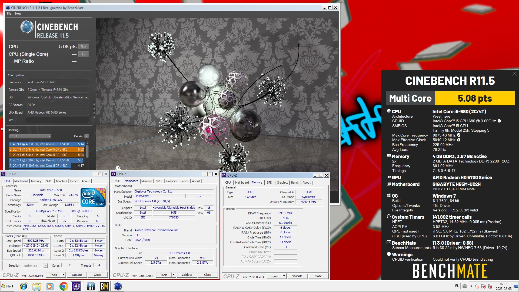Toggle the ranking Details arrow button
Viewport: 519px width, 292px height.
coord(86,136)
